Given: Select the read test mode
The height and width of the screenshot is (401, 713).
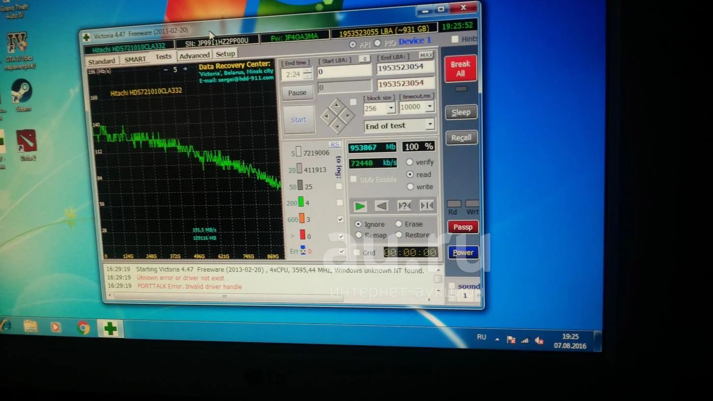Looking at the screenshot, I should tap(410, 174).
